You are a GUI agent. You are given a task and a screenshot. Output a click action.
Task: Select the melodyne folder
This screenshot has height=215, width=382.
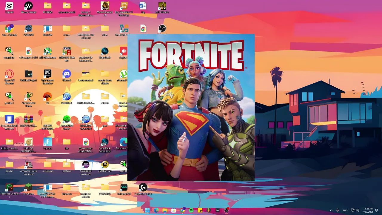[x=47, y=167]
